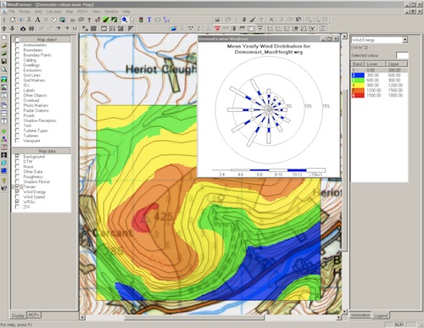
Task: Uncheck the Background map data checkbox
Action: click(x=17, y=157)
